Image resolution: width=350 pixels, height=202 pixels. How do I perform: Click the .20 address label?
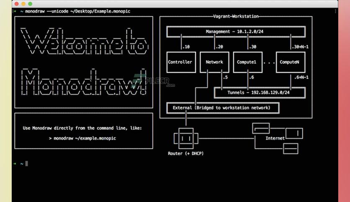pyautogui.click(x=219, y=47)
